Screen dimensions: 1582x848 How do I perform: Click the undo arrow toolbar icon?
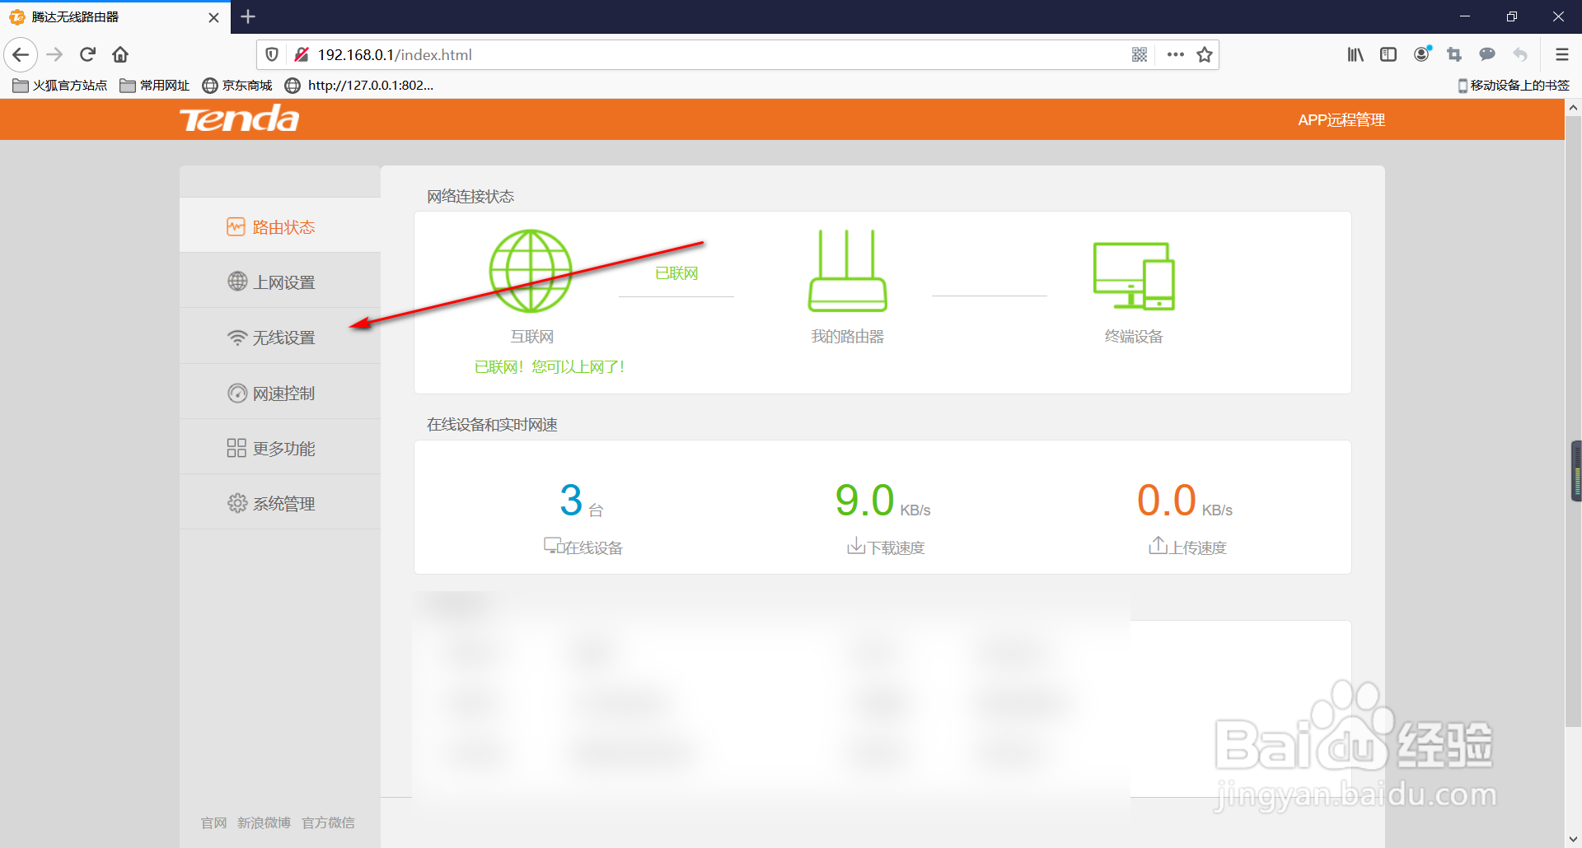pos(1520,55)
